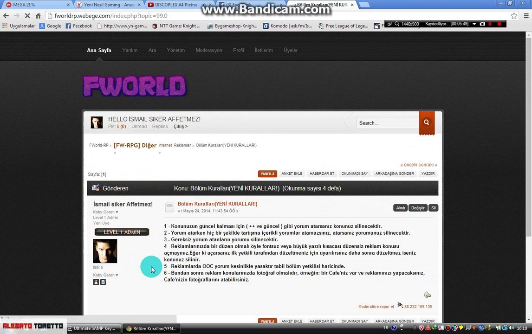Open the network icon in the system tray
The image size is (532, 334).
point(505,328)
